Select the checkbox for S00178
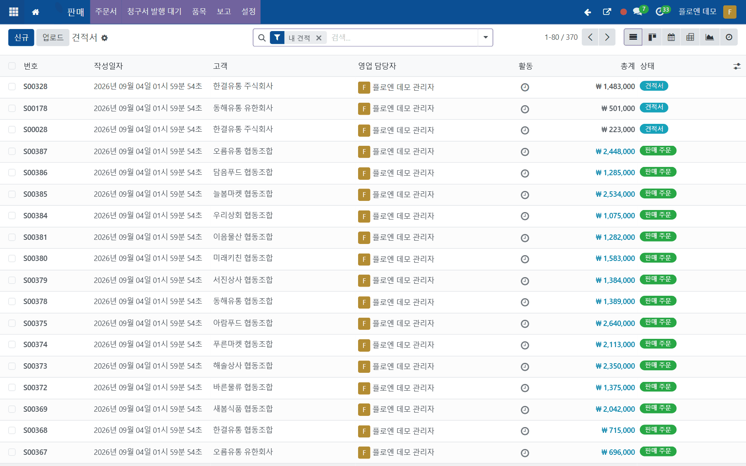The width and height of the screenshot is (746, 466). (x=12, y=108)
